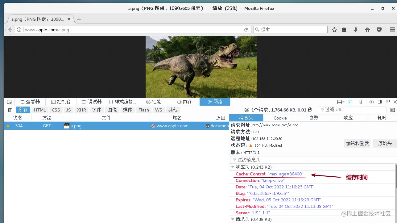The width and height of the screenshot is (397, 223).
Task: Clear network requests with trash icon
Action: pos(9,110)
